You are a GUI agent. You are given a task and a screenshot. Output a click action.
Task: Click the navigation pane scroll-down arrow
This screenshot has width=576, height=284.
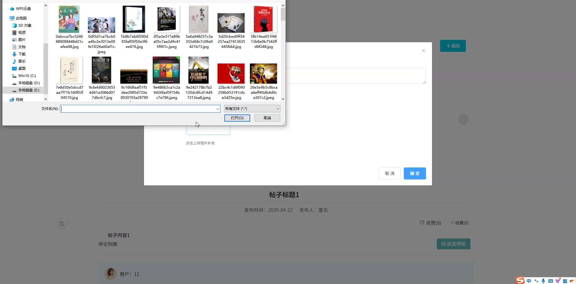[x=46, y=99]
